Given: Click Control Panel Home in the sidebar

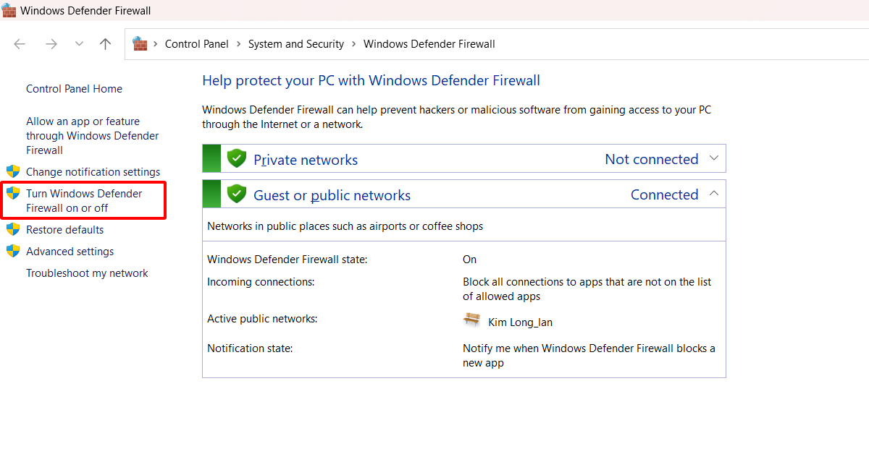Looking at the screenshot, I should [x=74, y=88].
